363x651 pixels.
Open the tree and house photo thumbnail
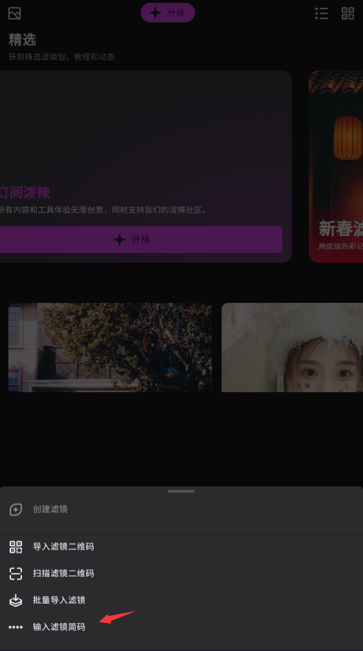(x=110, y=348)
